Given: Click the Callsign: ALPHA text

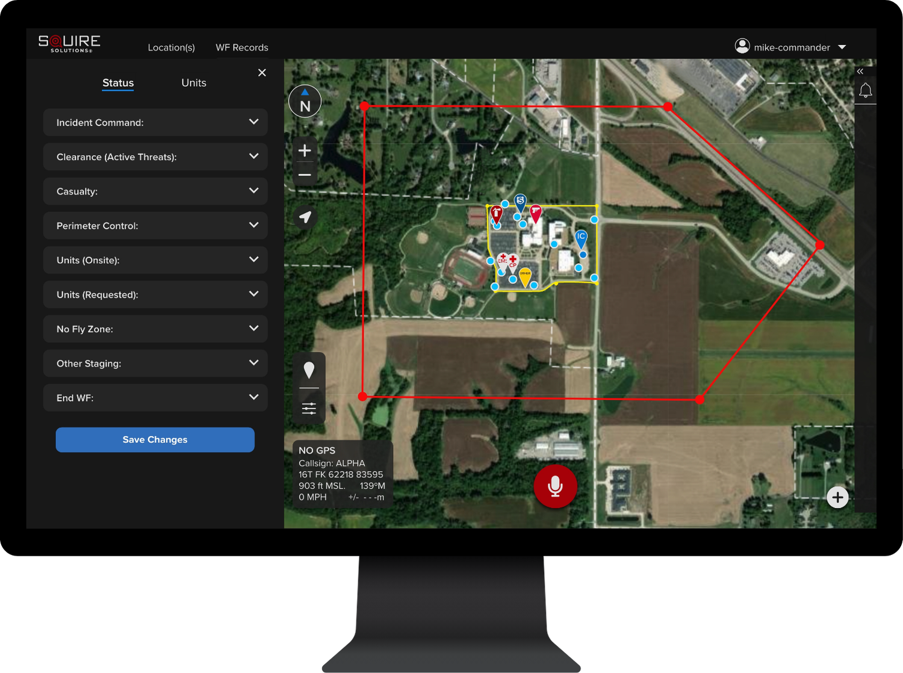Looking at the screenshot, I should click(332, 463).
